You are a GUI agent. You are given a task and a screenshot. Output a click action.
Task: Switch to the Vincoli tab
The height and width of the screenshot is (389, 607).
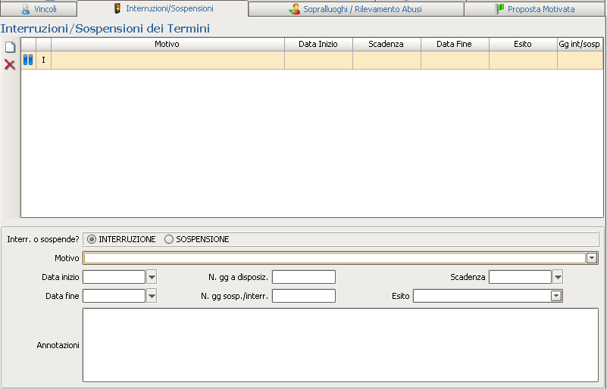tap(39, 9)
